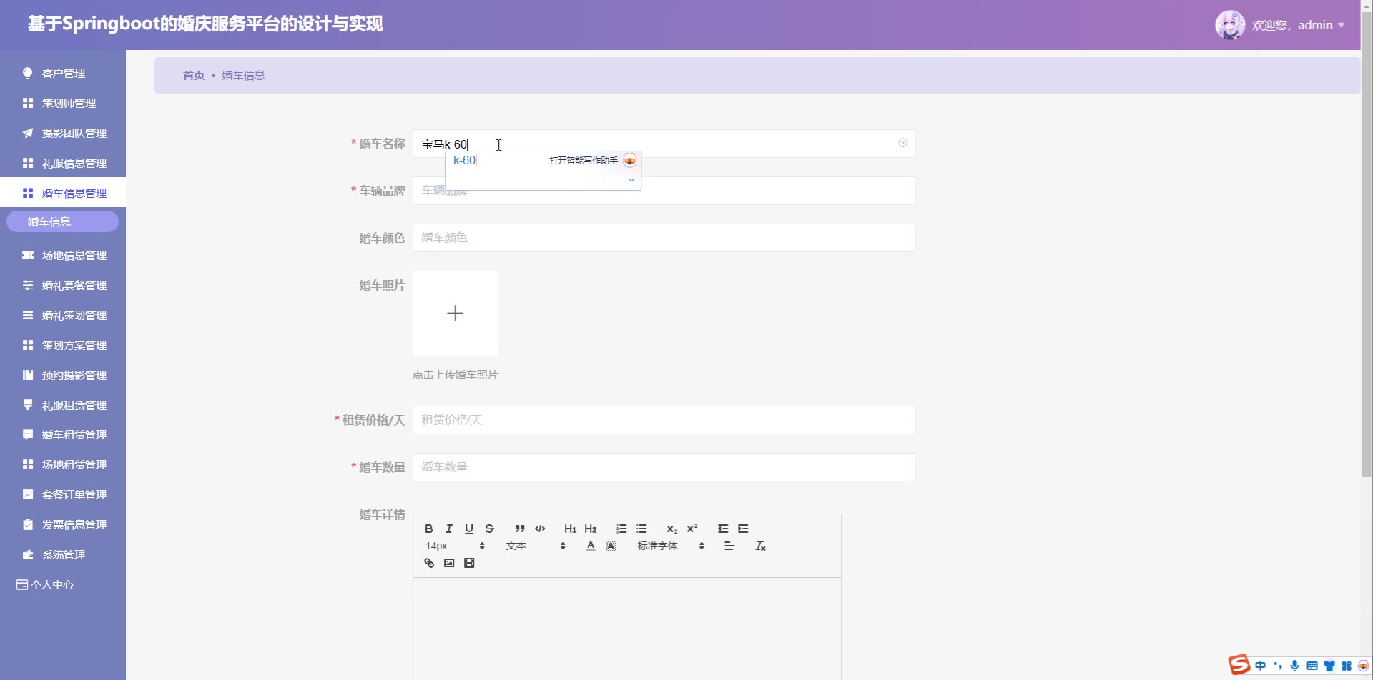Pick a text color in the editor
Image resolution: width=1373 pixels, height=680 pixels.
(x=591, y=546)
